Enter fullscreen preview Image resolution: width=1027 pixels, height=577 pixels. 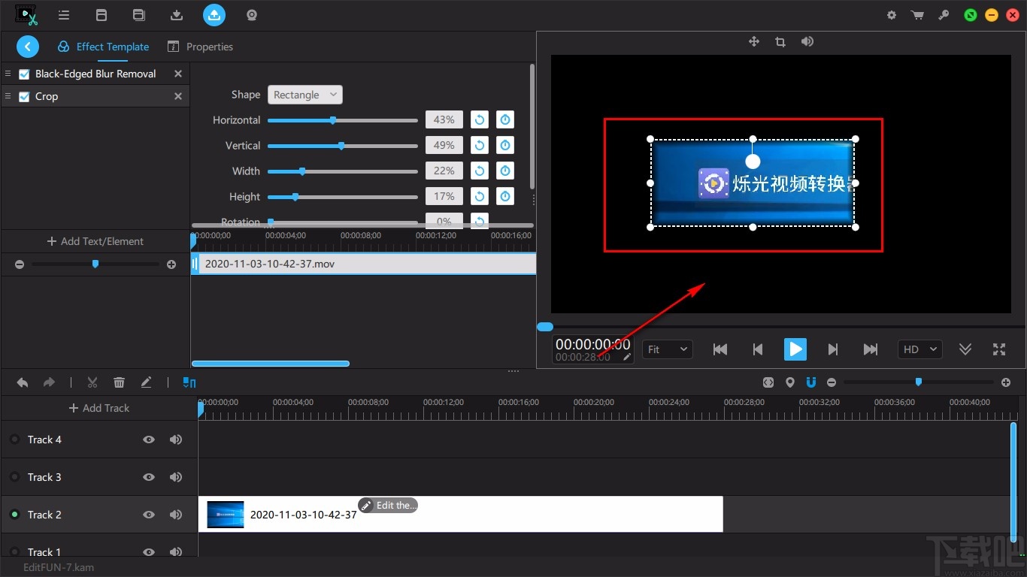(999, 349)
